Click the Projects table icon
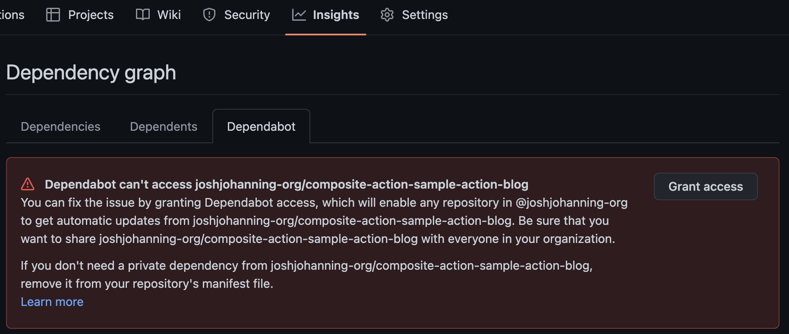Viewport: 789px width, 334px height. (53, 15)
